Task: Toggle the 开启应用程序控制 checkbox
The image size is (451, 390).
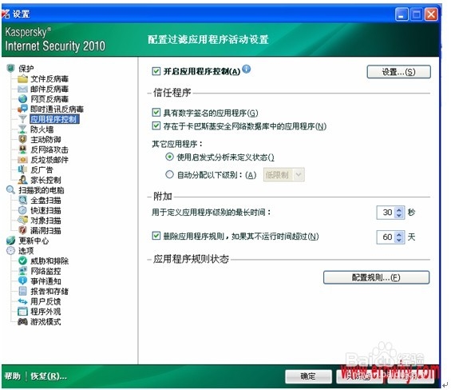Action: pyautogui.click(x=156, y=71)
